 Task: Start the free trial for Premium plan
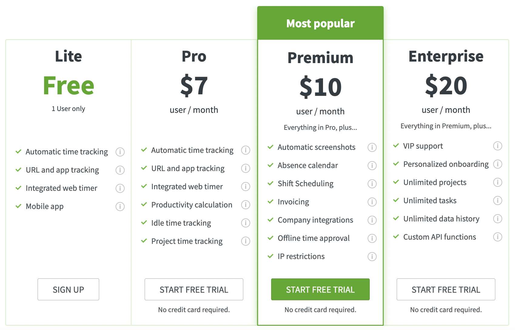320,289
